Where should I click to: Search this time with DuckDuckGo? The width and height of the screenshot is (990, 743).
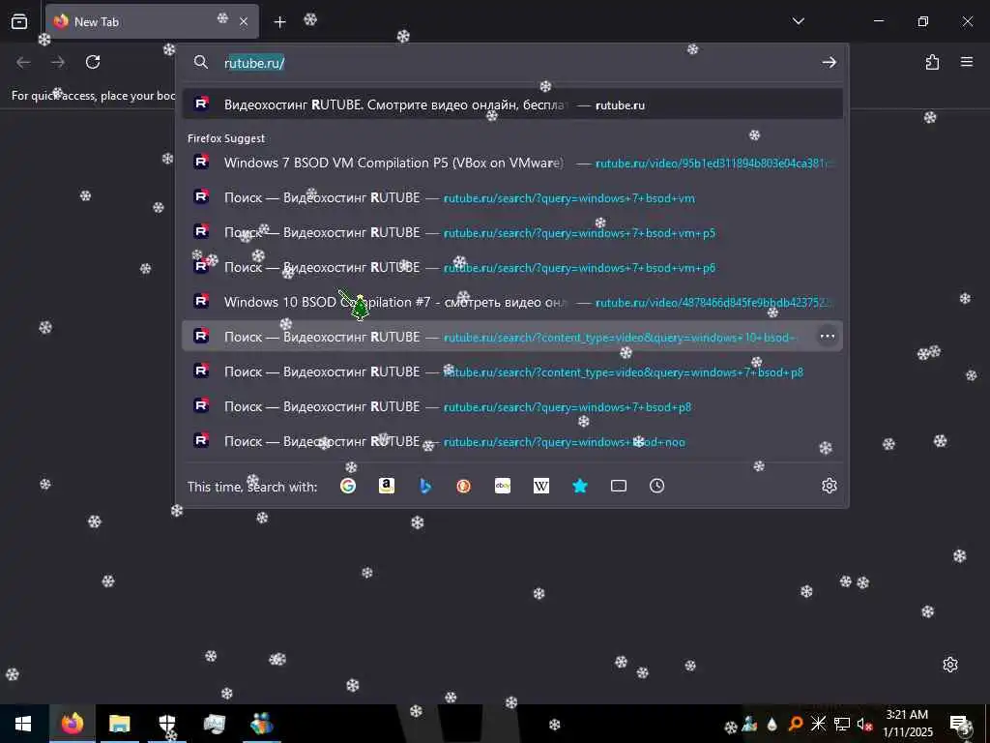463,486
